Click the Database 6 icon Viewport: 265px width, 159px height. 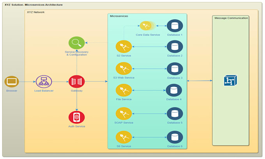(x=175, y=137)
